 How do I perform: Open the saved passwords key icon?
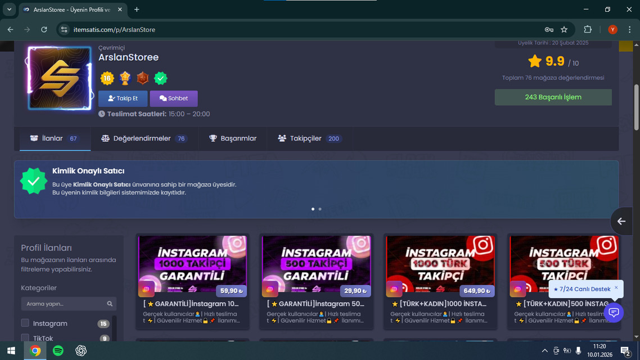tap(549, 29)
